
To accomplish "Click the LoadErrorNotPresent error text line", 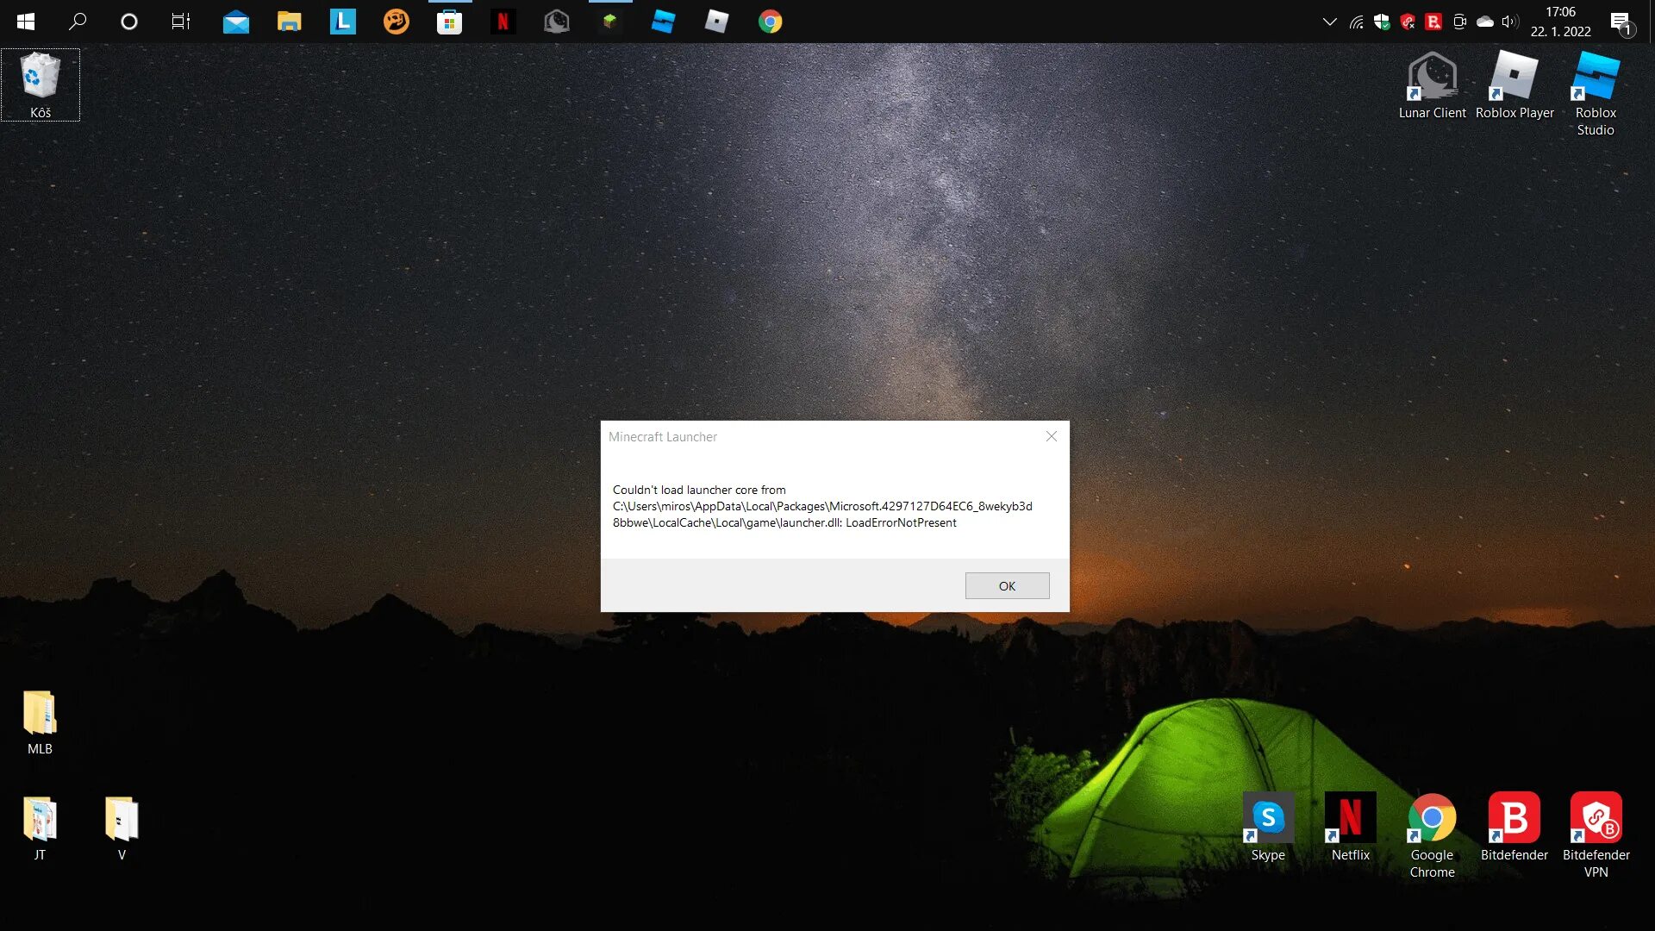I will [x=784, y=522].
